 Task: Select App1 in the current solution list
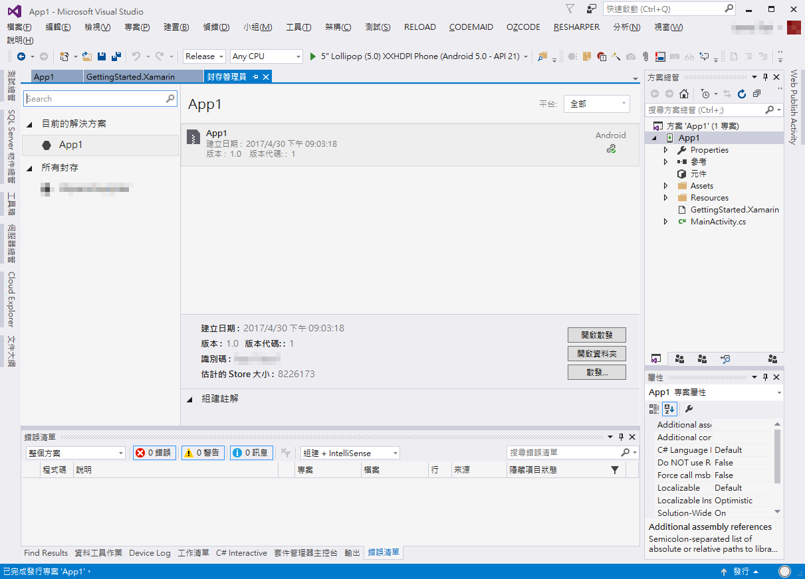click(x=100, y=145)
